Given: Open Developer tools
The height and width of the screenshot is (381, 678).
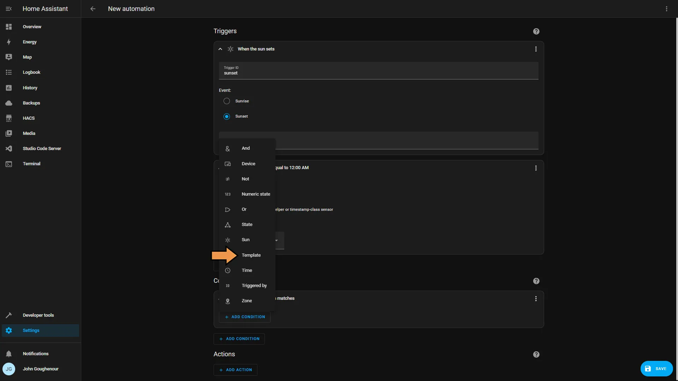Looking at the screenshot, I should [40, 315].
